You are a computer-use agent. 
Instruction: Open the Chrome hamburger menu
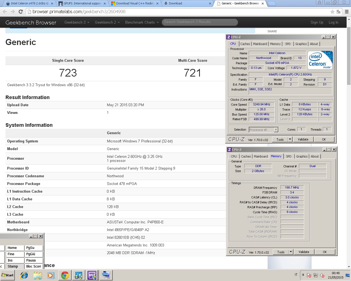click(x=347, y=12)
